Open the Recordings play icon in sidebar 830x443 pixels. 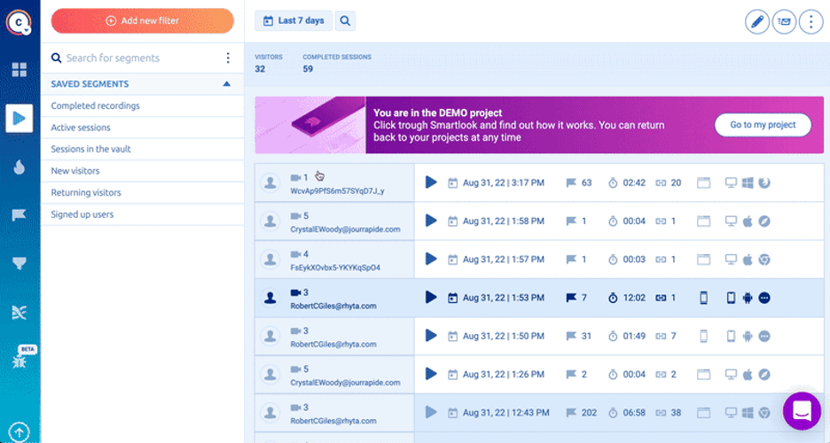(x=19, y=118)
